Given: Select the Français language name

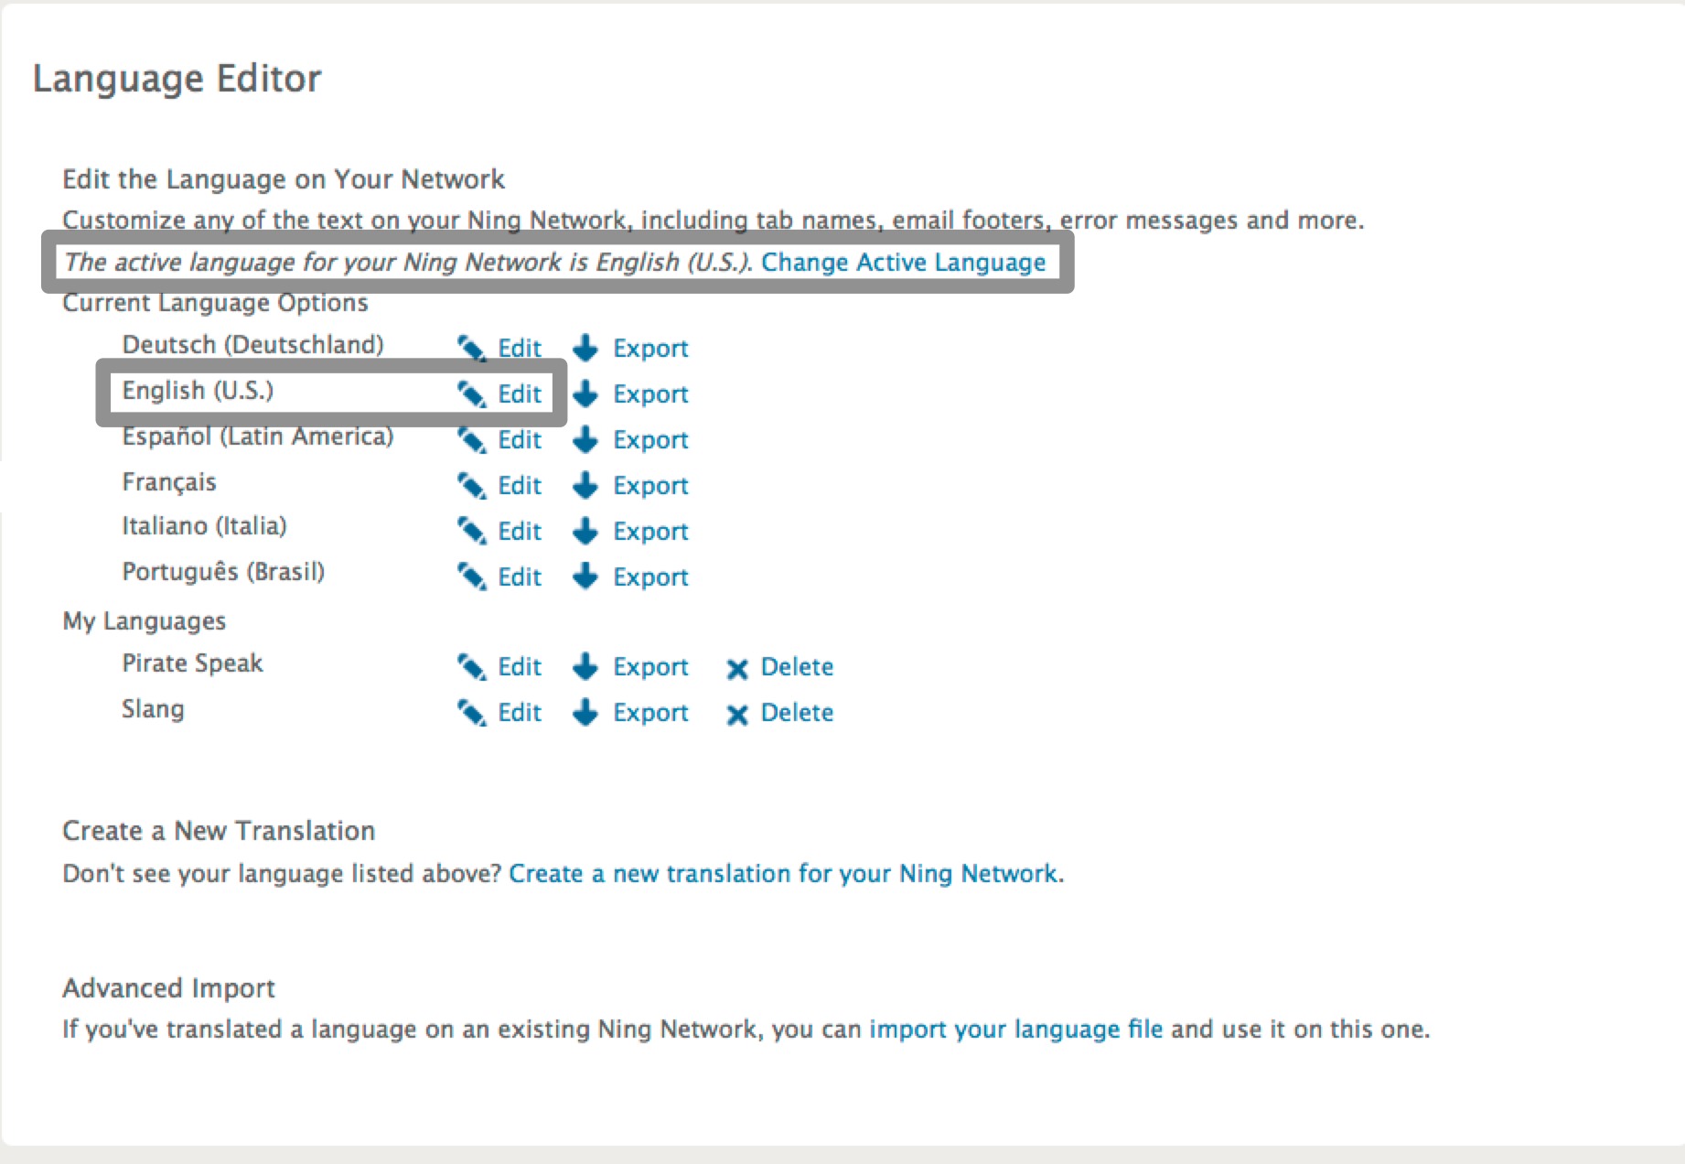Looking at the screenshot, I should point(169,482).
